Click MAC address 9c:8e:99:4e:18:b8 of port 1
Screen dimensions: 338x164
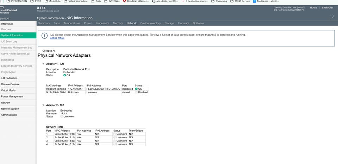point(64,134)
